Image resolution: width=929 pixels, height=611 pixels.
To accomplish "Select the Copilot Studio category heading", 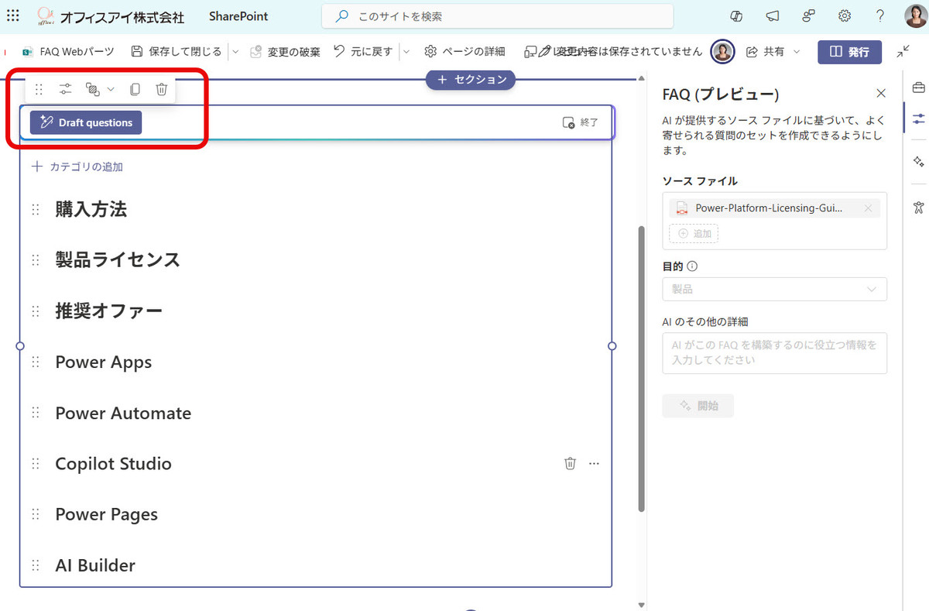I will (x=114, y=464).
